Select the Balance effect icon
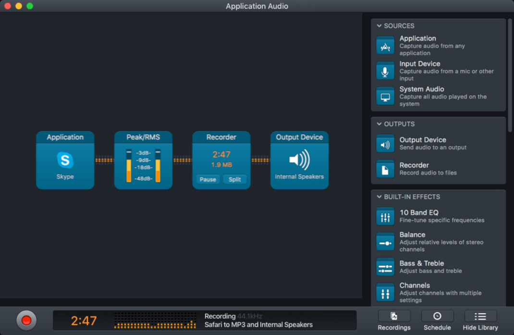 [385, 242]
